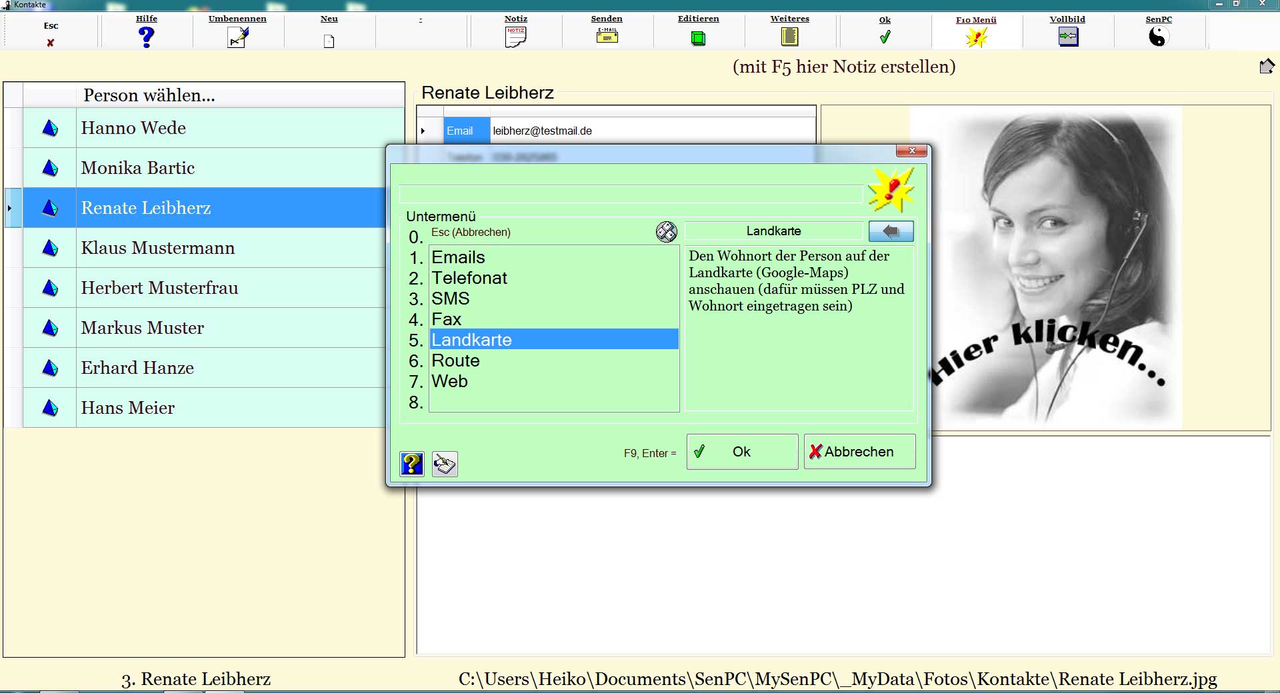Viewport: 1280px width, 693px height.
Task: Select Emails in the Untermenü list
Action: tap(459, 257)
